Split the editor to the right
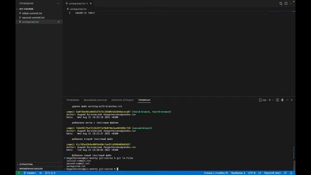The image size is (311, 175). click(x=286, y=3)
